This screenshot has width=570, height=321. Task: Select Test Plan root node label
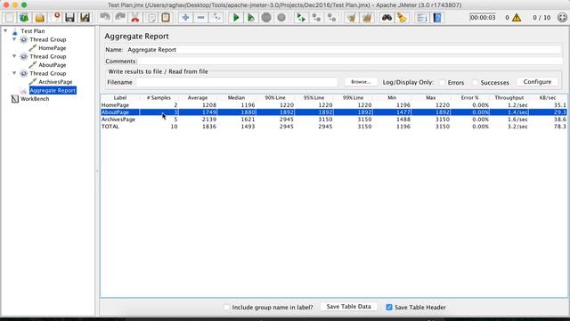[x=33, y=31]
